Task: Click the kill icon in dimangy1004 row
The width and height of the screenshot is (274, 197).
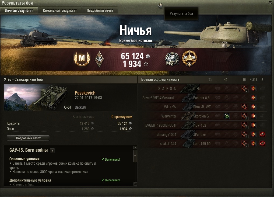Action: click(x=262, y=134)
